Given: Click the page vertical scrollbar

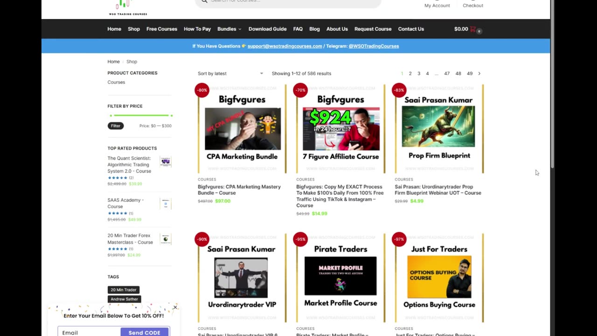Looking at the screenshot, I should [552, 84].
